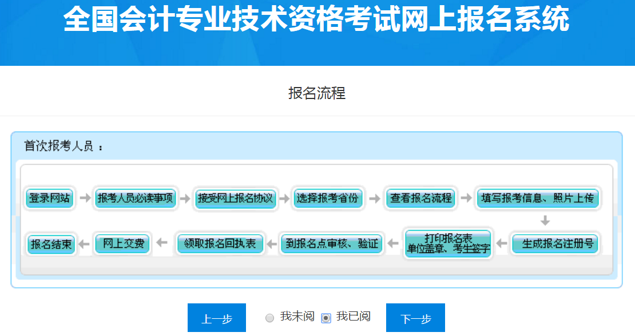Select the 登录网站 flowchart step
Viewport: 635px width, 336px height.
49,197
